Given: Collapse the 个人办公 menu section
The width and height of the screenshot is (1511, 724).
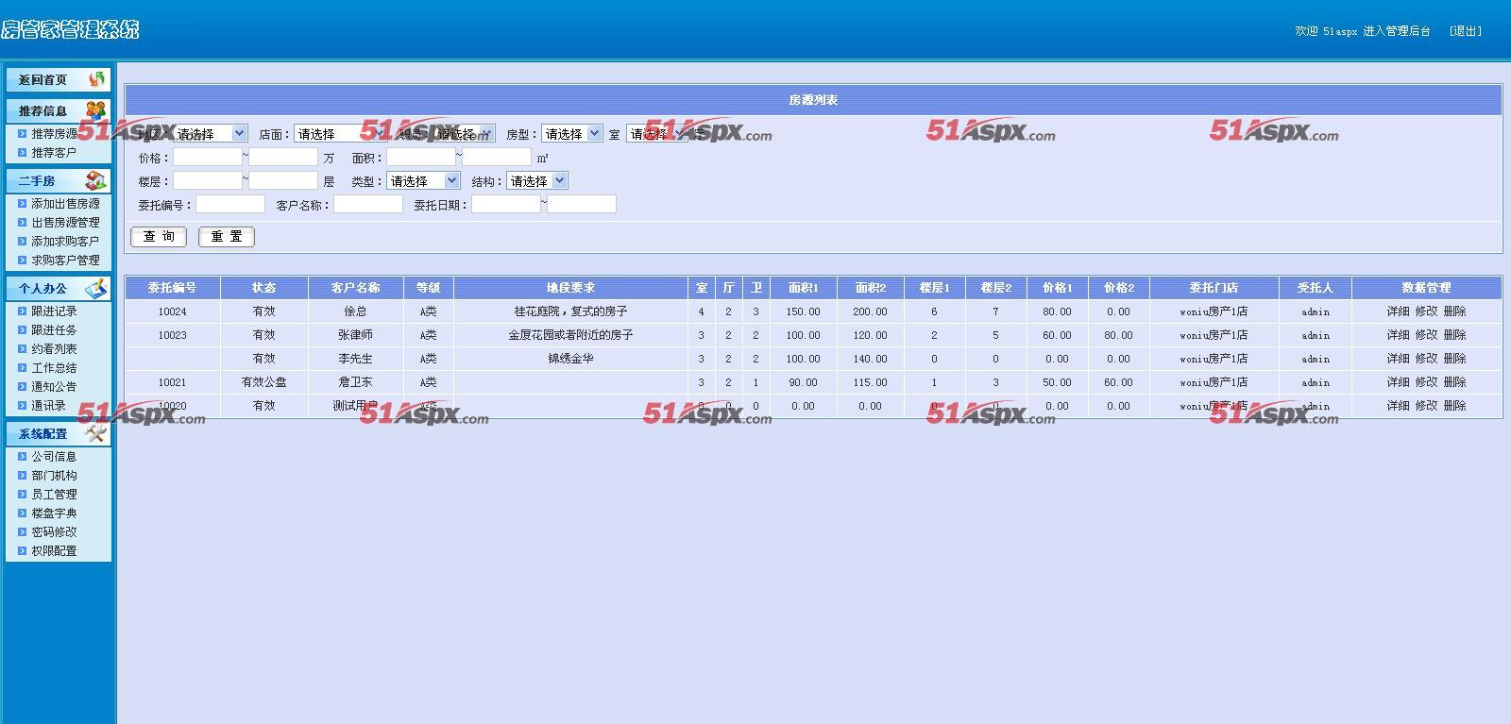Looking at the screenshot, I should coord(59,288).
